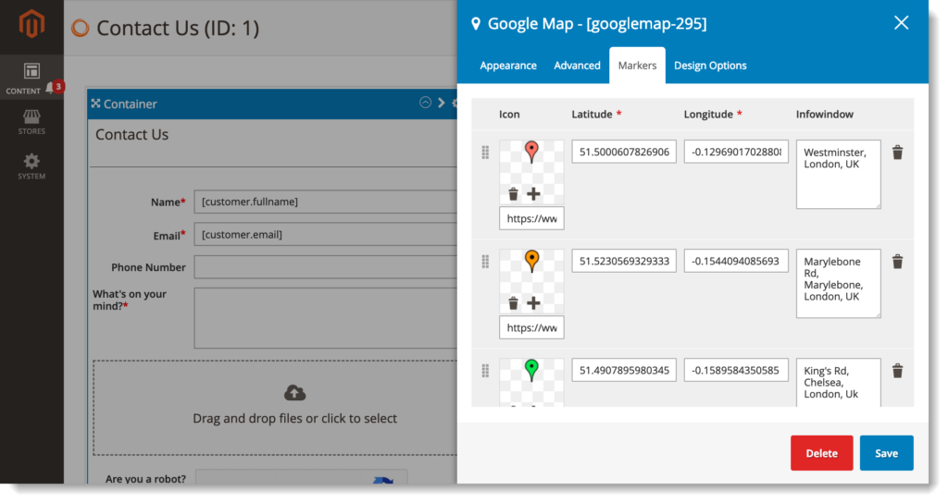Click the map pin icon in the panel title

pos(476,23)
